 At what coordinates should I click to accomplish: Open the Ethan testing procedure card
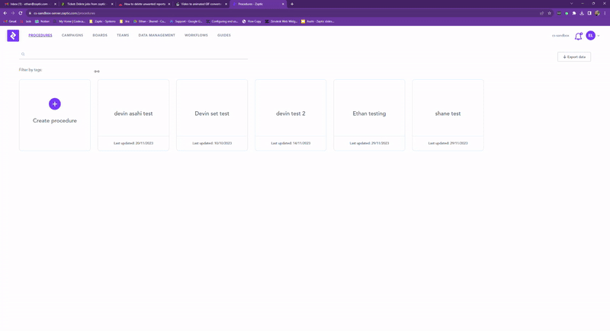click(369, 113)
